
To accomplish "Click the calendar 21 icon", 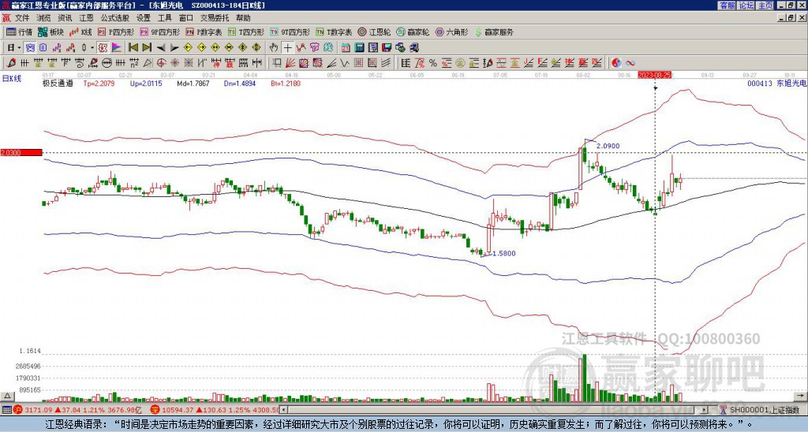I will click(x=346, y=48).
